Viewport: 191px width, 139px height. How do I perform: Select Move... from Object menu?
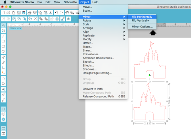(103, 7)
